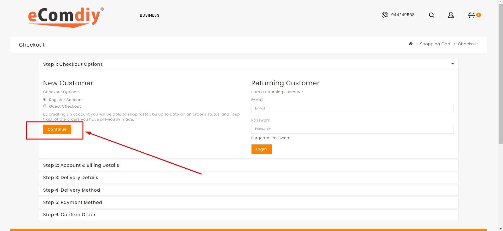The height and width of the screenshot is (231, 503).
Task: Click the eComdiy logo
Action: pyautogui.click(x=65, y=17)
